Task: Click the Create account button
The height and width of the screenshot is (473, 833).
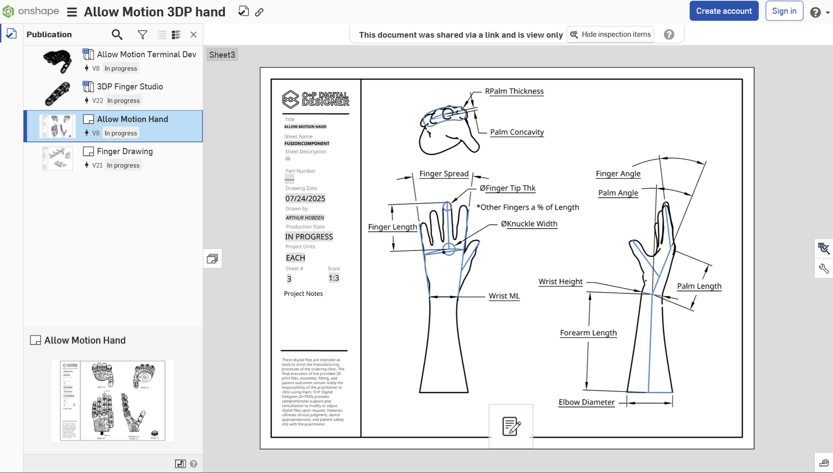Action: click(724, 10)
